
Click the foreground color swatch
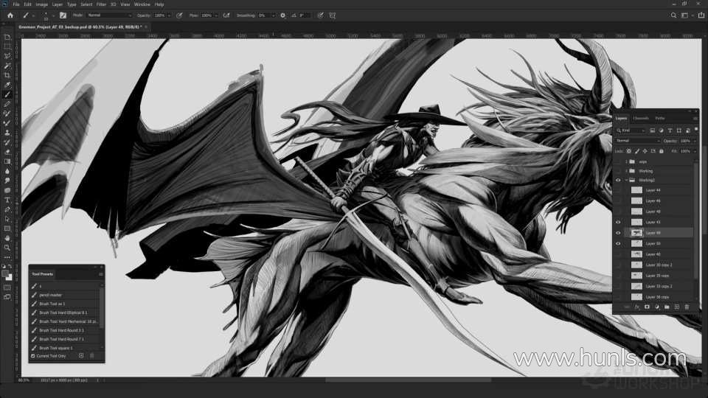tap(6, 273)
